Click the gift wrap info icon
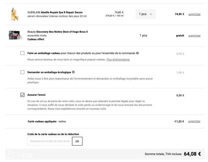Screen dimensions: 208x162 pyautogui.click(x=137, y=53)
